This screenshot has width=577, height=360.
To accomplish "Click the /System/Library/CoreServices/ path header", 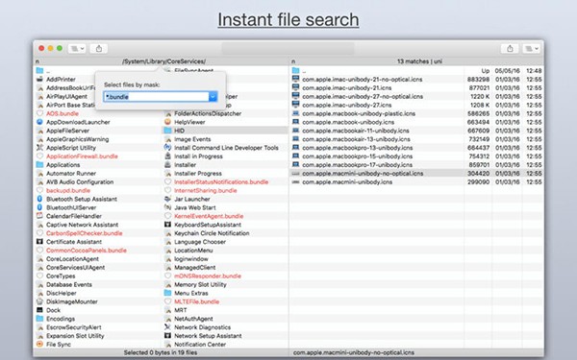I will (x=163, y=61).
